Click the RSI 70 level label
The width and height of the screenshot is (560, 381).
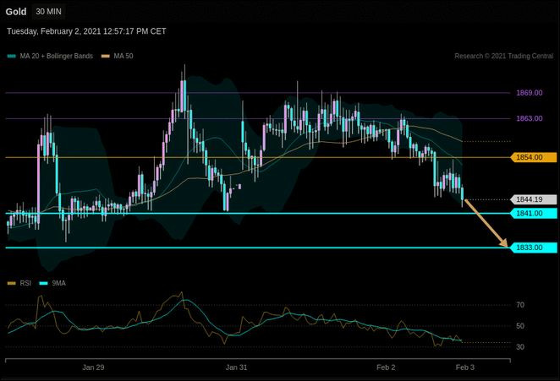pyautogui.click(x=520, y=305)
